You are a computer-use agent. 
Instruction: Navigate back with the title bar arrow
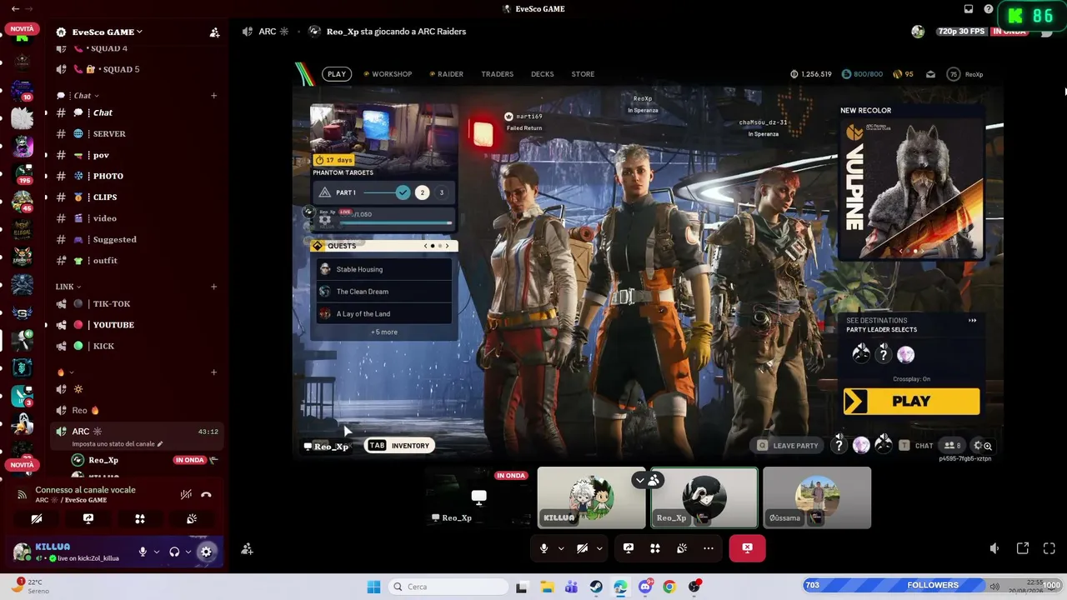(x=15, y=9)
